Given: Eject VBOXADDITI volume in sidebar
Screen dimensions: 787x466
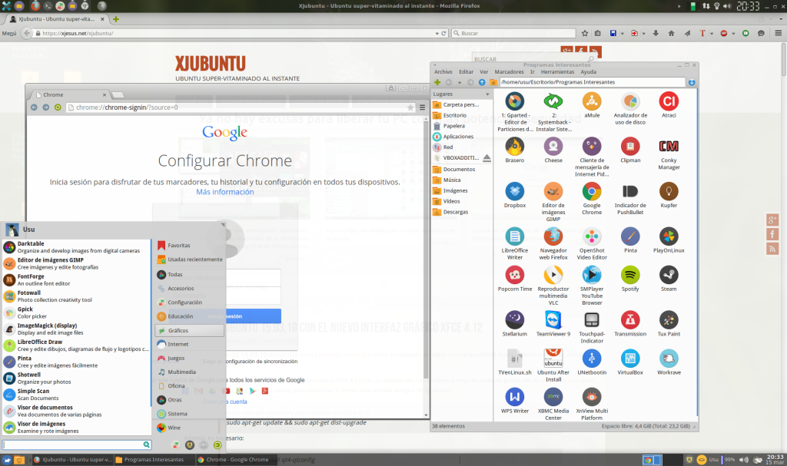Looking at the screenshot, I should tap(486, 158).
